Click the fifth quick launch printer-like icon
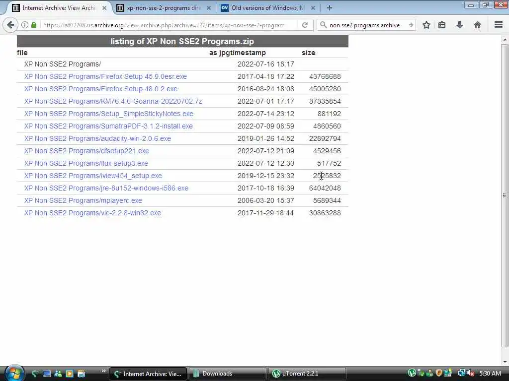The width and height of the screenshot is (509, 381). [81, 374]
